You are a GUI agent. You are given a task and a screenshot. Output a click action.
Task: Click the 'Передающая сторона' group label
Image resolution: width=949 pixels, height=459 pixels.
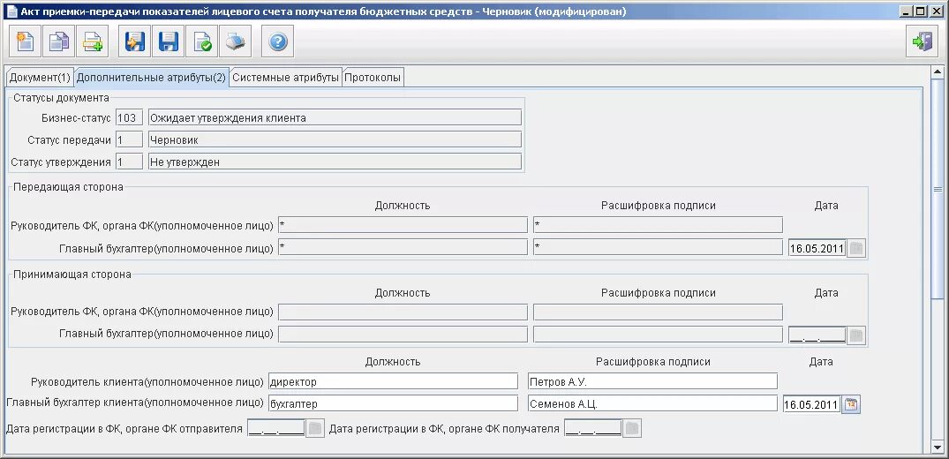(68, 187)
